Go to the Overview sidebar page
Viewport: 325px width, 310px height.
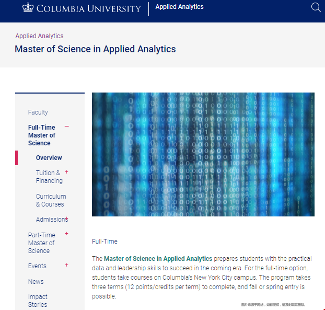(x=49, y=157)
